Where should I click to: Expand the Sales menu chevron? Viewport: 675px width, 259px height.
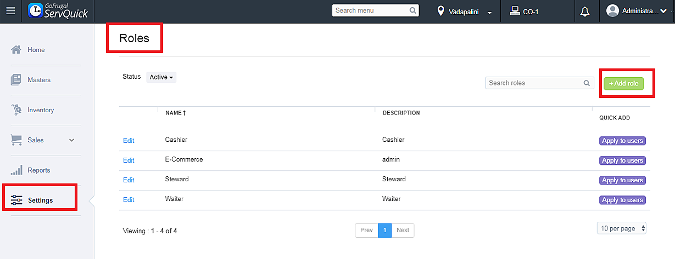71,140
